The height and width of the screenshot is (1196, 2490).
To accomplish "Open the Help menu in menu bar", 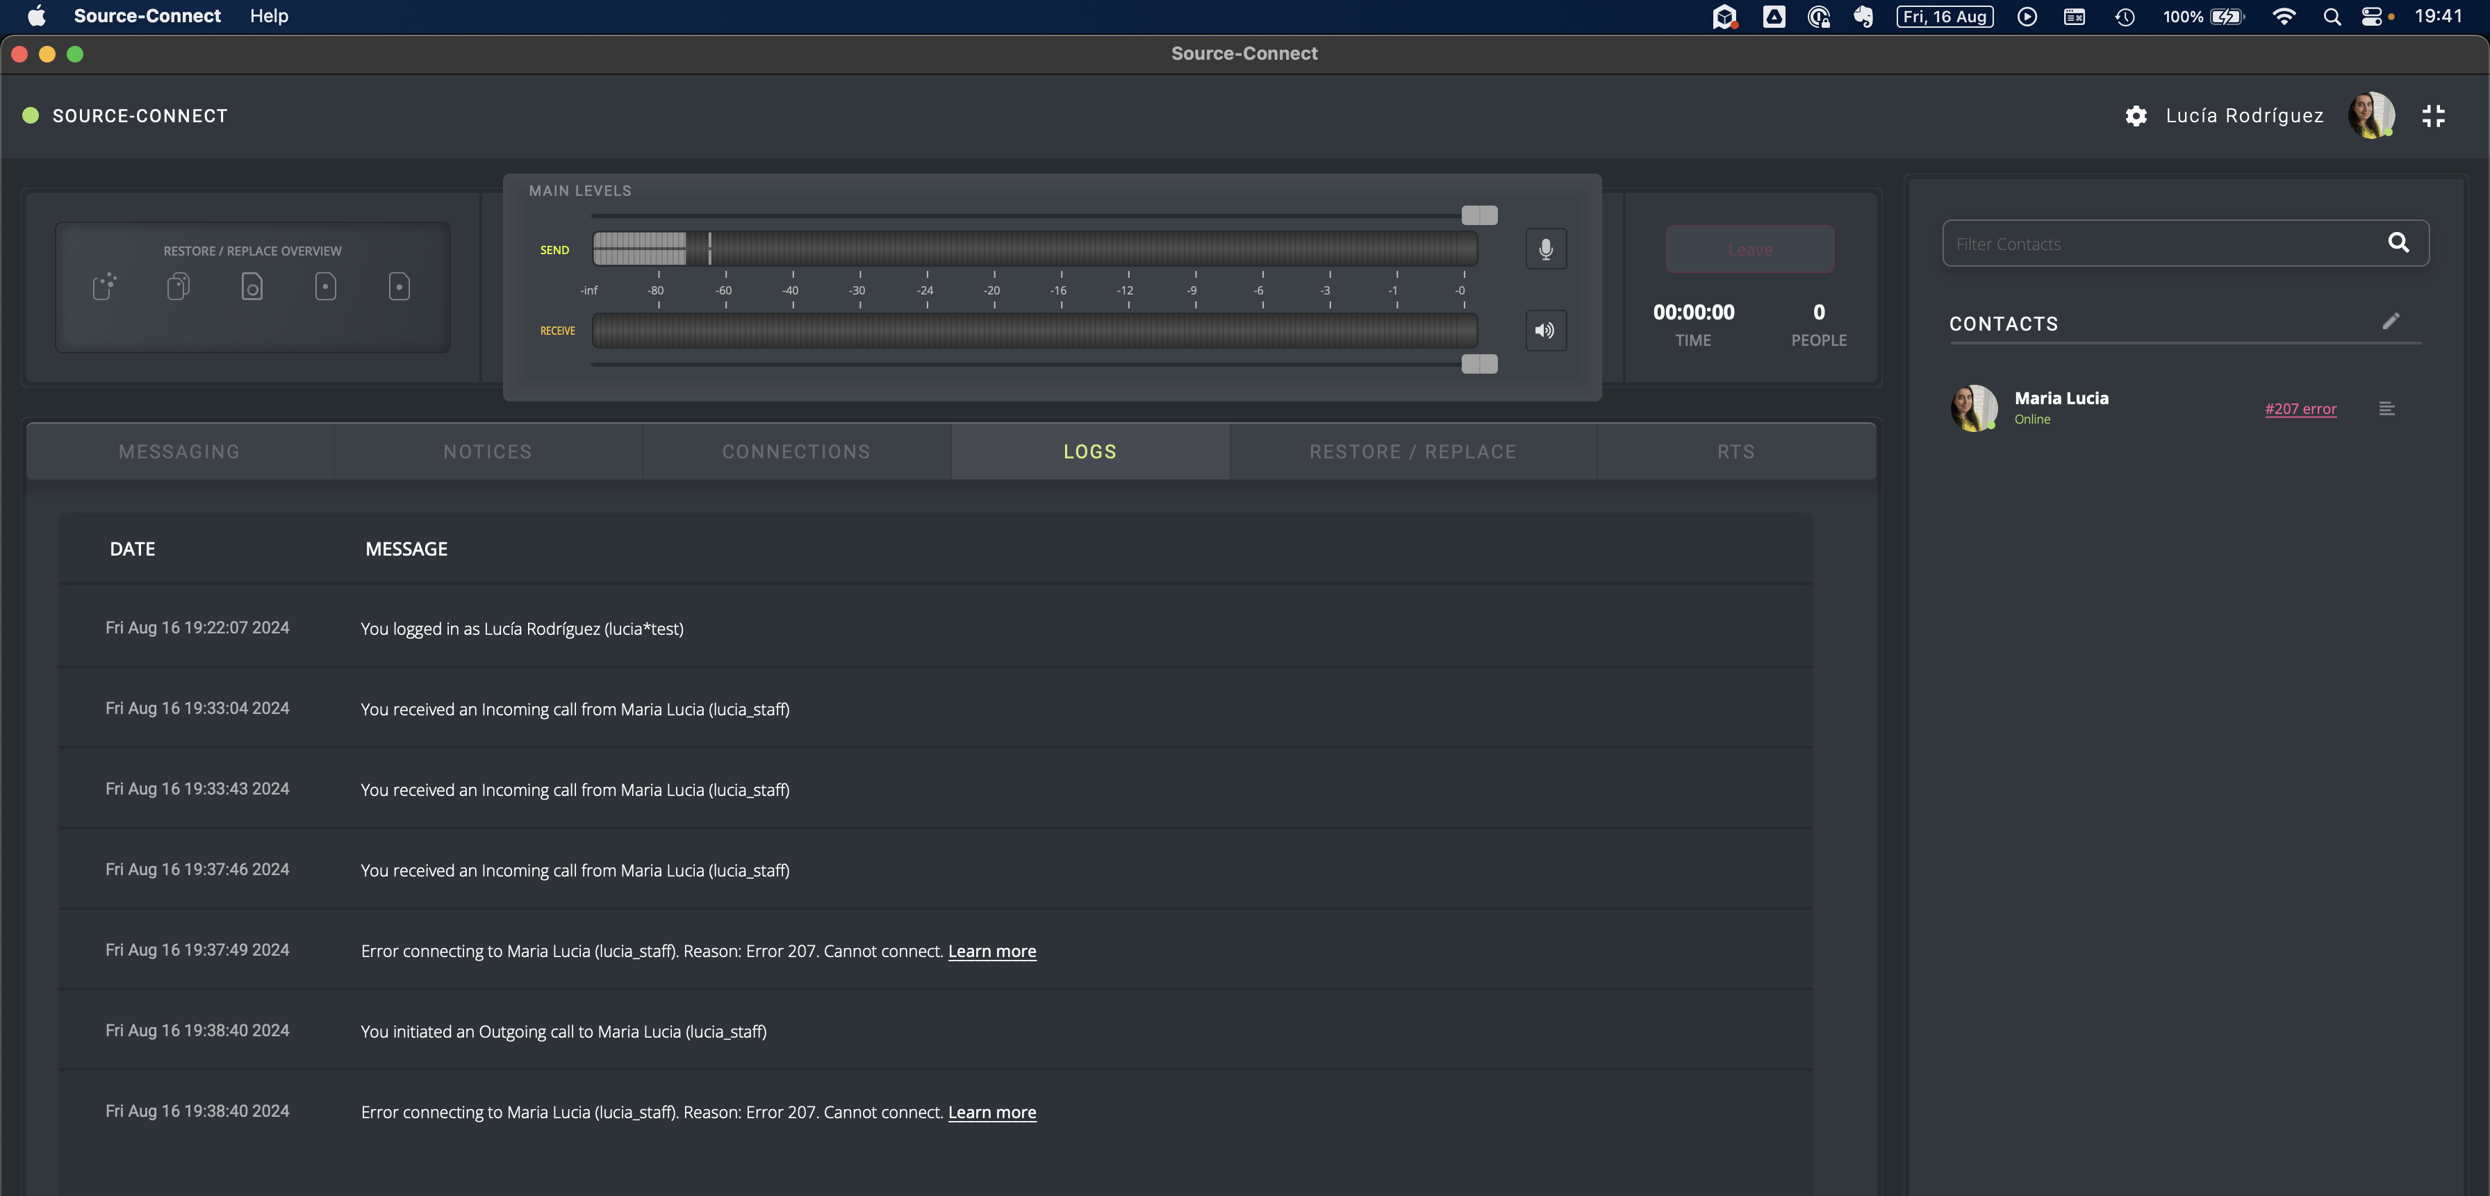I will click(x=269, y=17).
